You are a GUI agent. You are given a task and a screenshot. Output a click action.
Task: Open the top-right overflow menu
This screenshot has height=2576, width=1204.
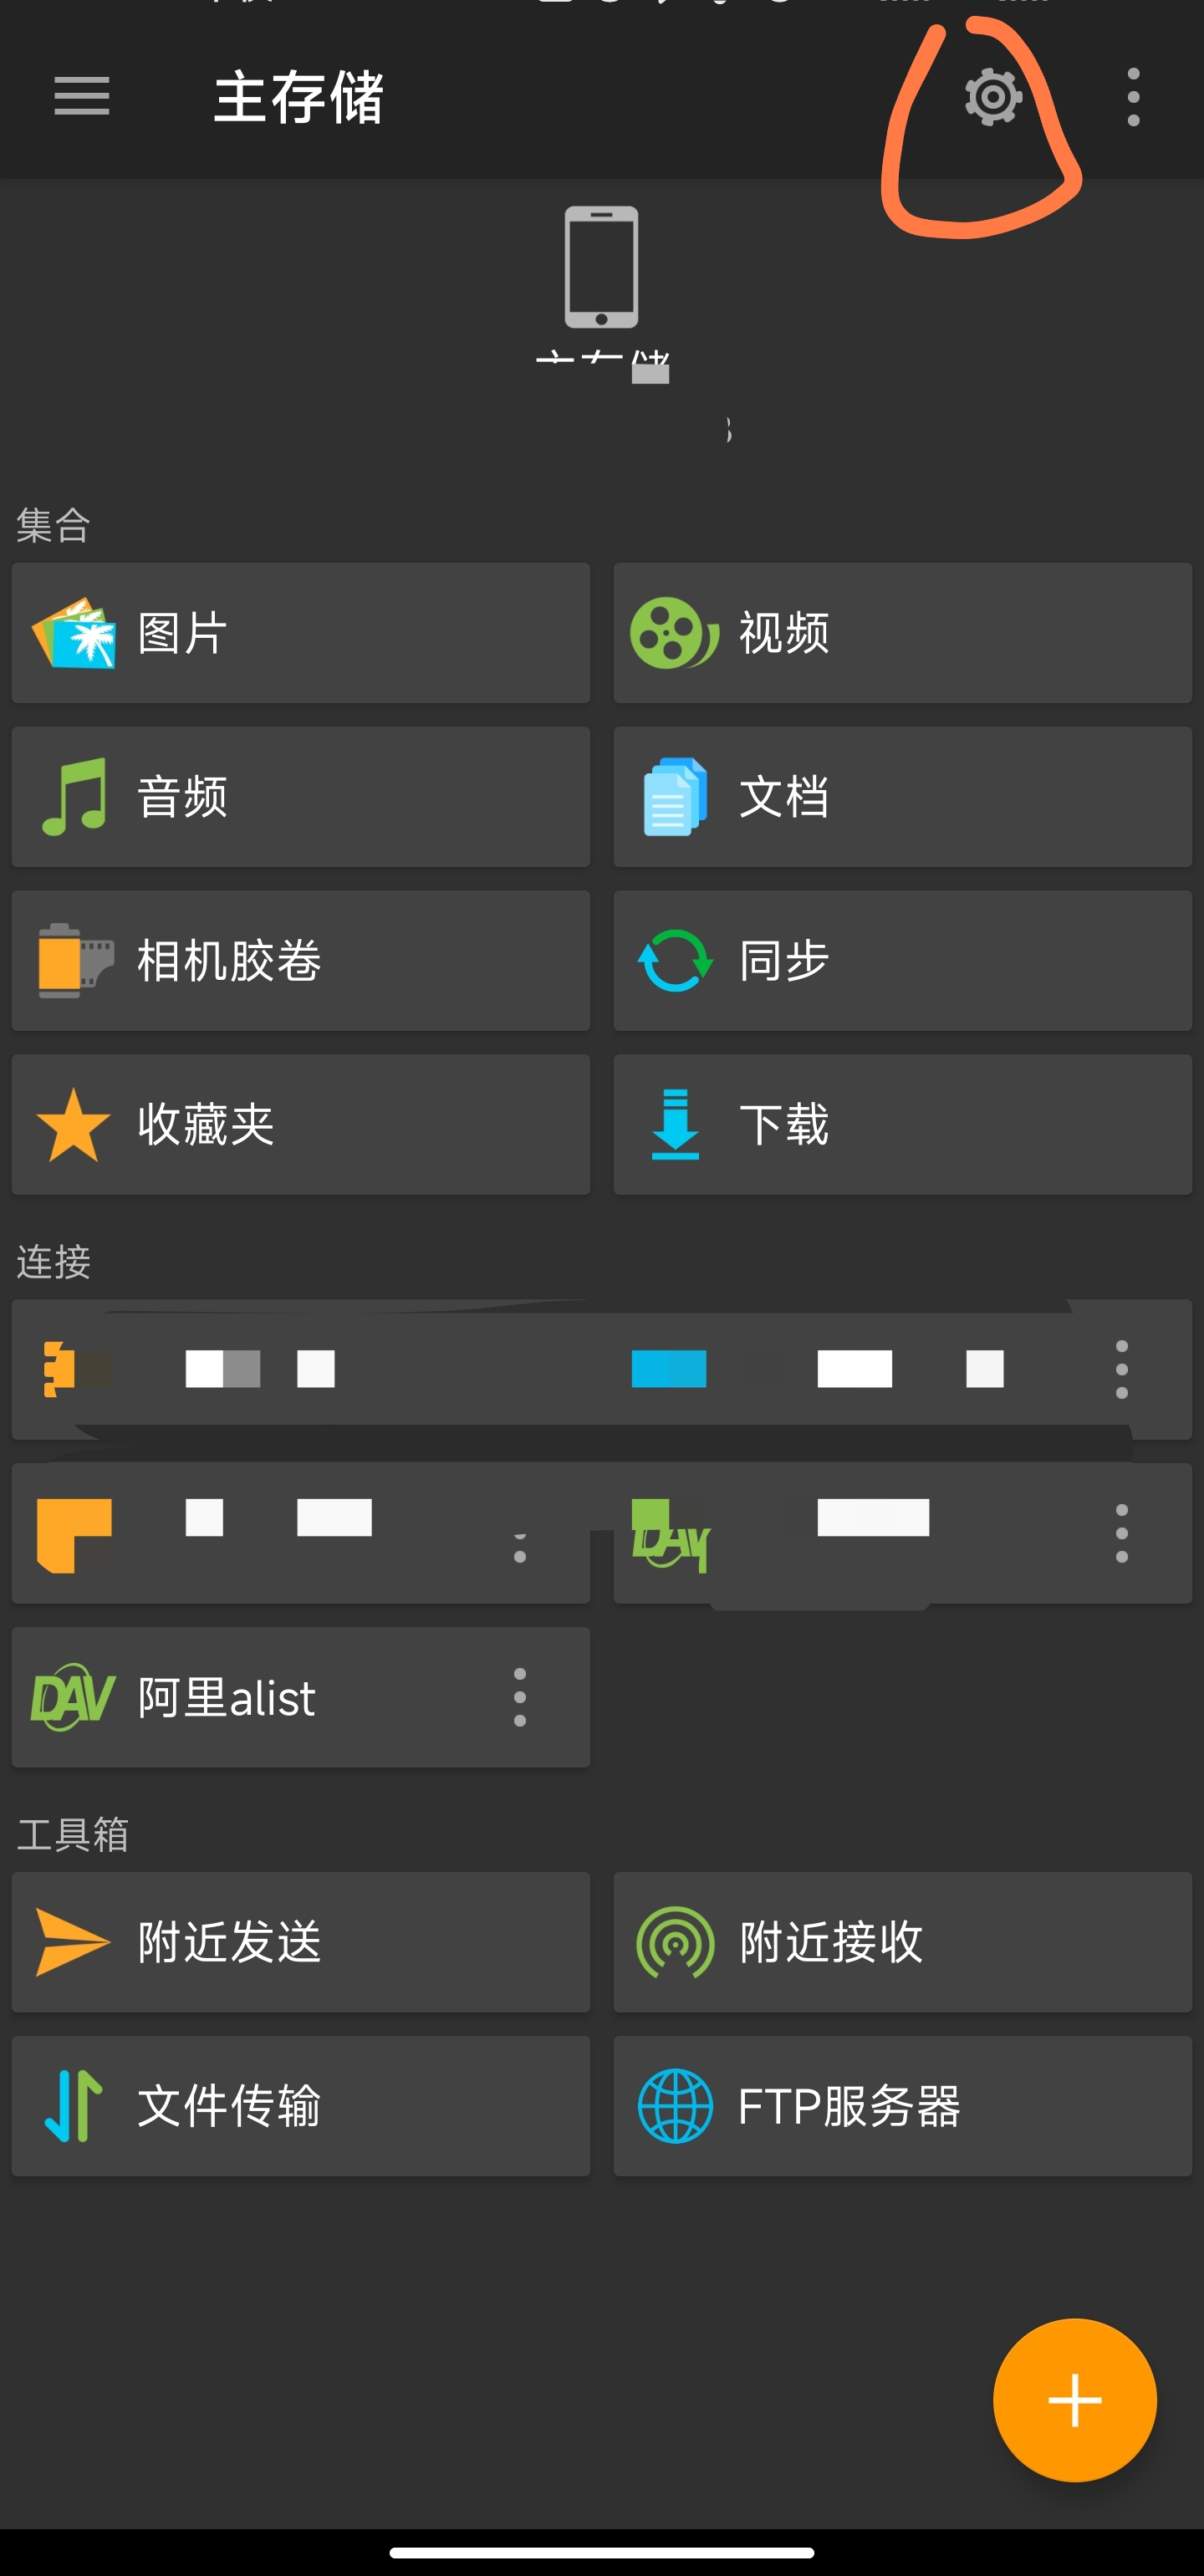point(1133,97)
